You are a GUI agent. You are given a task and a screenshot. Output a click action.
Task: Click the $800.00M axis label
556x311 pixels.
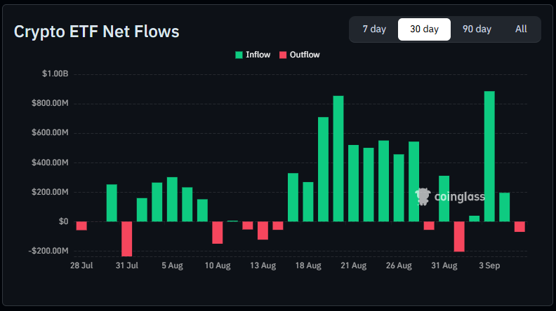[50, 103]
